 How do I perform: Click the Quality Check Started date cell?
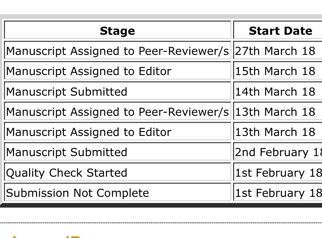point(278,173)
